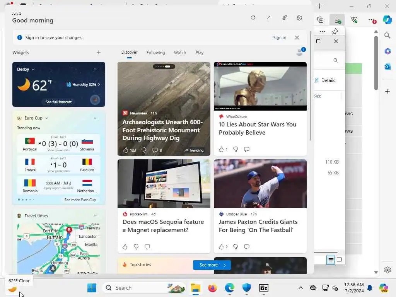Click Trending label on archaeologists article
The height and width of the screenshot is (297, 396).
point(194,150)
